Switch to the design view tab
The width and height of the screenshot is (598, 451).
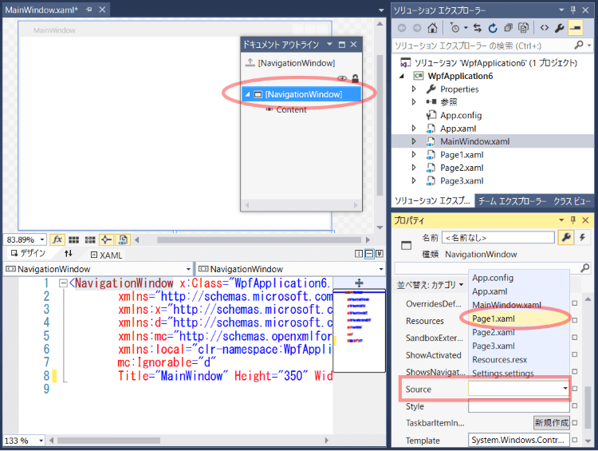(x=28, y=253)
